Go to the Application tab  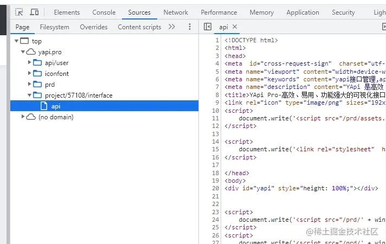point(303,12)
